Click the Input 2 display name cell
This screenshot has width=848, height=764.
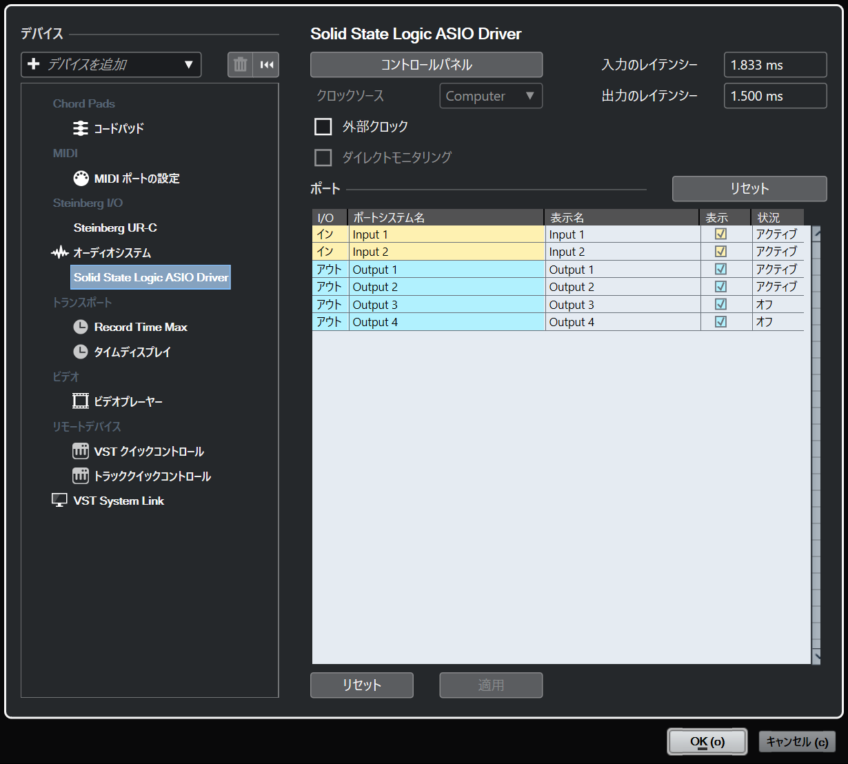coord(623,252)
